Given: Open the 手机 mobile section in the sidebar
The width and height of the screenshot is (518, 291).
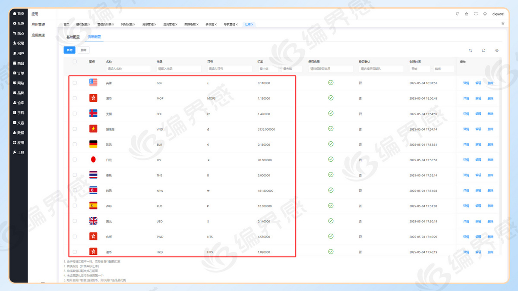Looking at the screenshot, I should [x=19, y=113].
